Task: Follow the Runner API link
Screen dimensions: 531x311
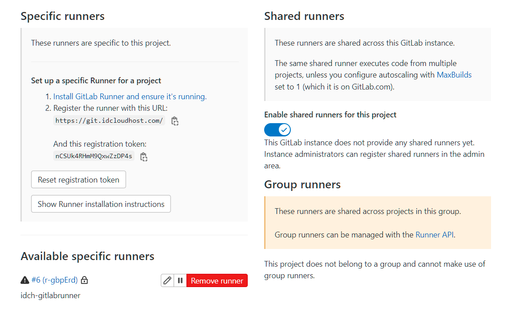Action: tap(435, 235)
